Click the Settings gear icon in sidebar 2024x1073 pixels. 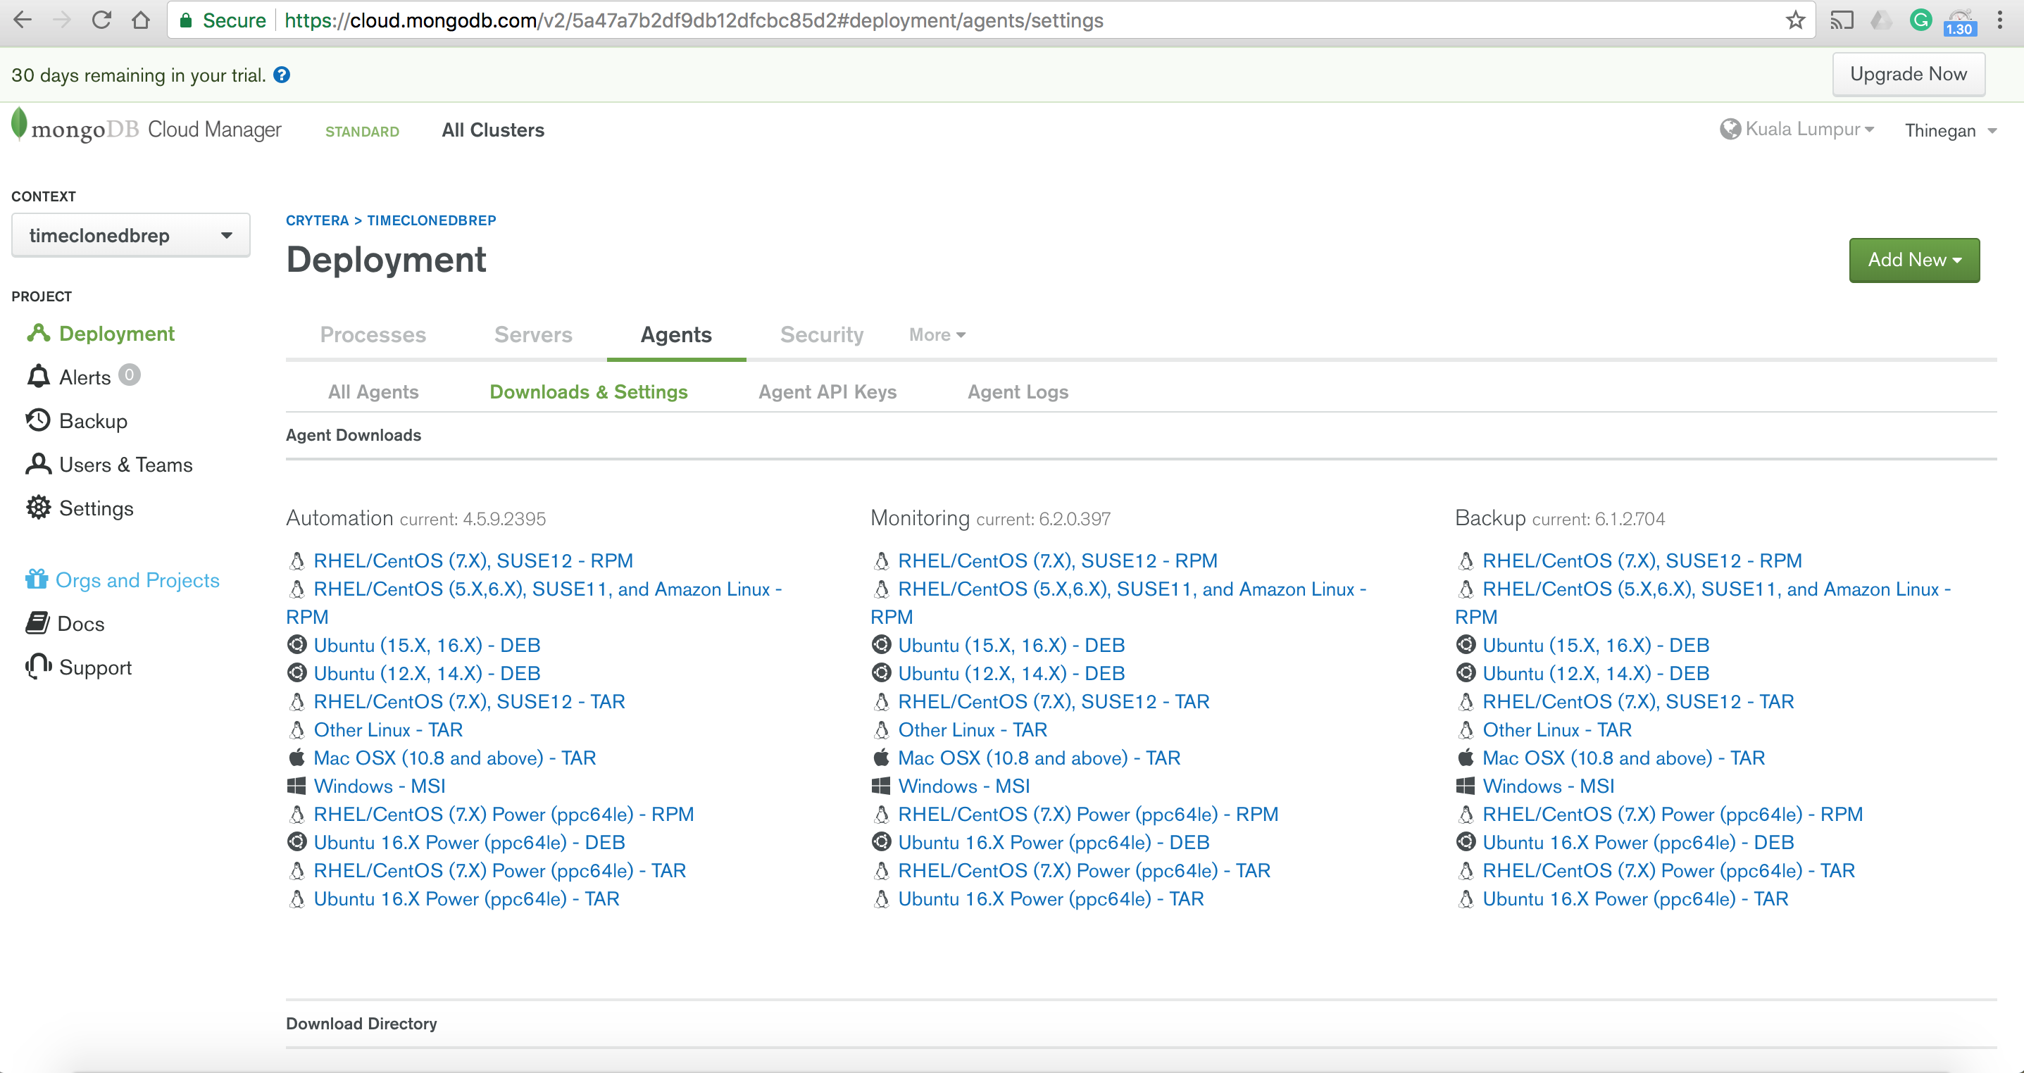tap(38, 508)
